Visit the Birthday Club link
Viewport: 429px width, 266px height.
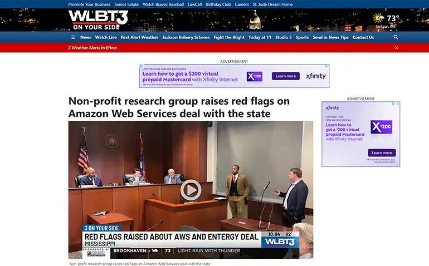pyautogui.click(x=218, y=4)
